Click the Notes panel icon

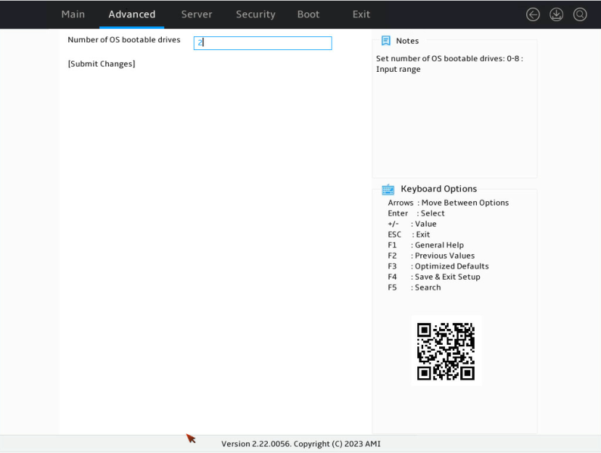click(x=386, y=41)
